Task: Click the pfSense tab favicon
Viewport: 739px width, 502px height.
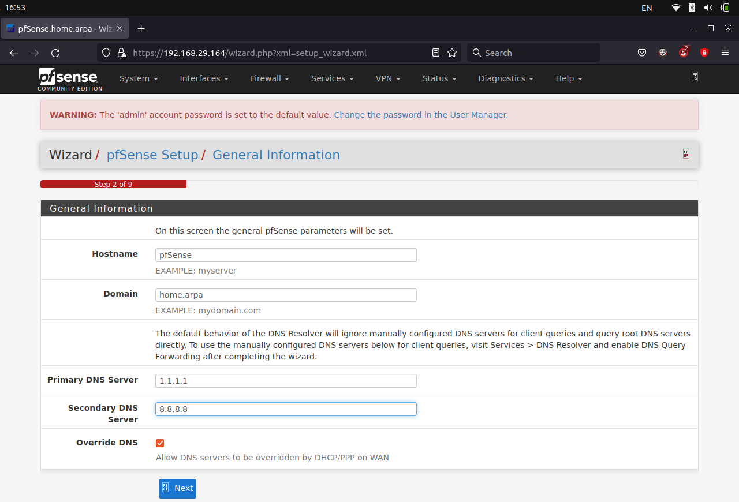Action: pos(10,28)
